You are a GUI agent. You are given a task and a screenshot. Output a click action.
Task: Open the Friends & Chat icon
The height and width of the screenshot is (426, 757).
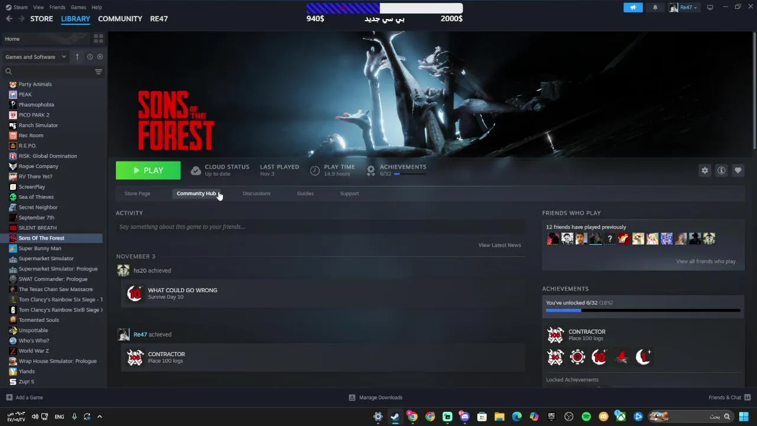(x=748, y=398)
